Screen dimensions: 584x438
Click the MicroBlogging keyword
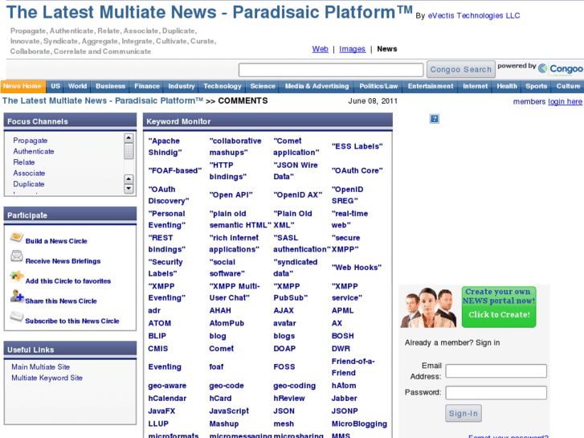[359, 424]
